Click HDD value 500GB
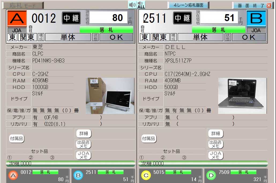Image resolution: width=276 pixels, height=183 pixels. [171, 87]
